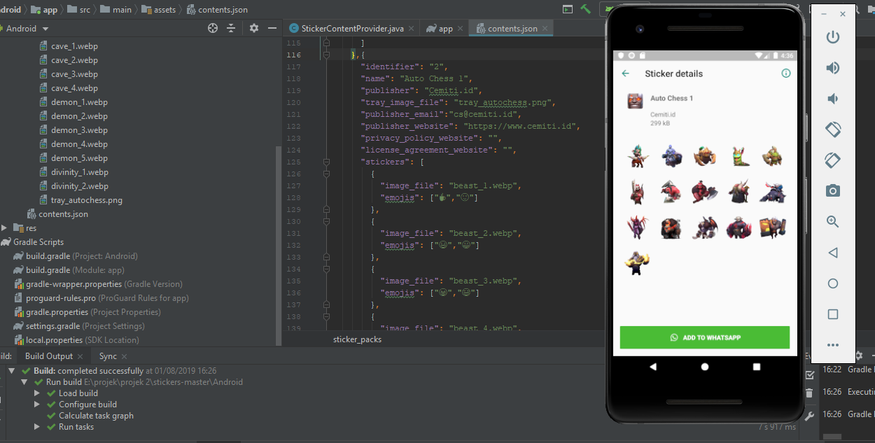This screenshot has width=875, height=443.
Task: Tap the phone's on-screen recents navigation button
Action: (x=757, y=367)
